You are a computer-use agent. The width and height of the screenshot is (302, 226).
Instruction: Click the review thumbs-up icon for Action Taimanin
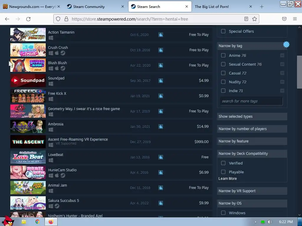click(x=161, y=35)
